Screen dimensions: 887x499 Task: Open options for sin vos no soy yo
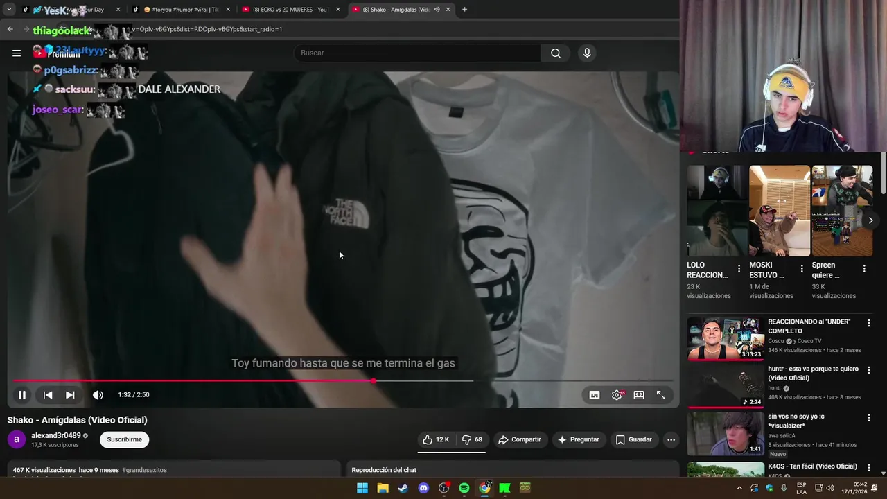click(868, 418)
